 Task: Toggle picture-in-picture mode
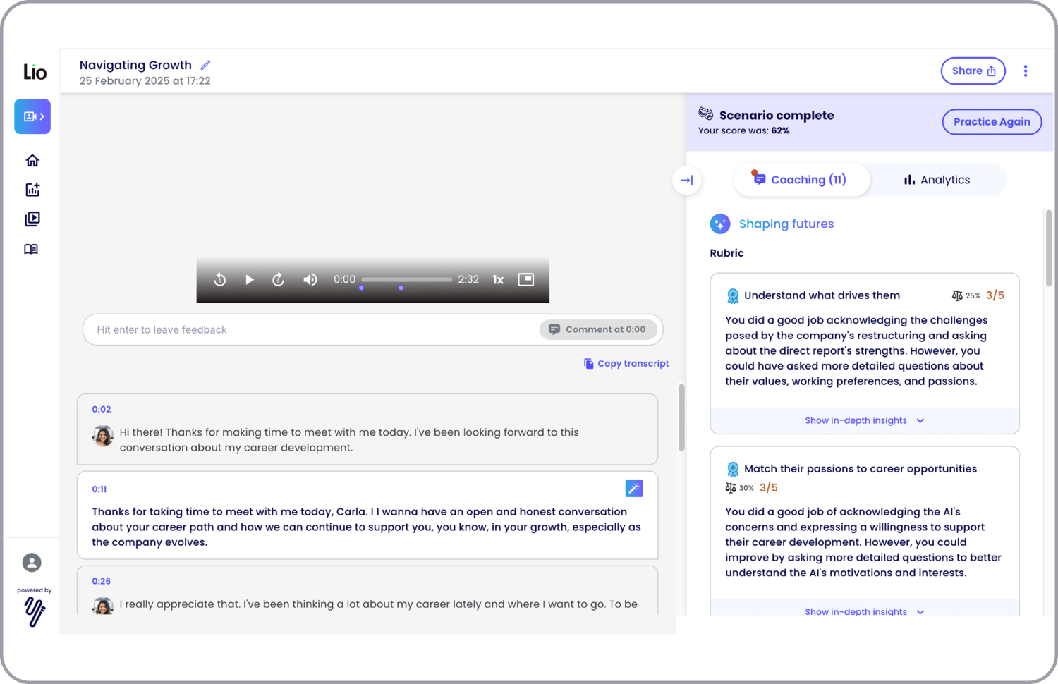tap(525, 279)
